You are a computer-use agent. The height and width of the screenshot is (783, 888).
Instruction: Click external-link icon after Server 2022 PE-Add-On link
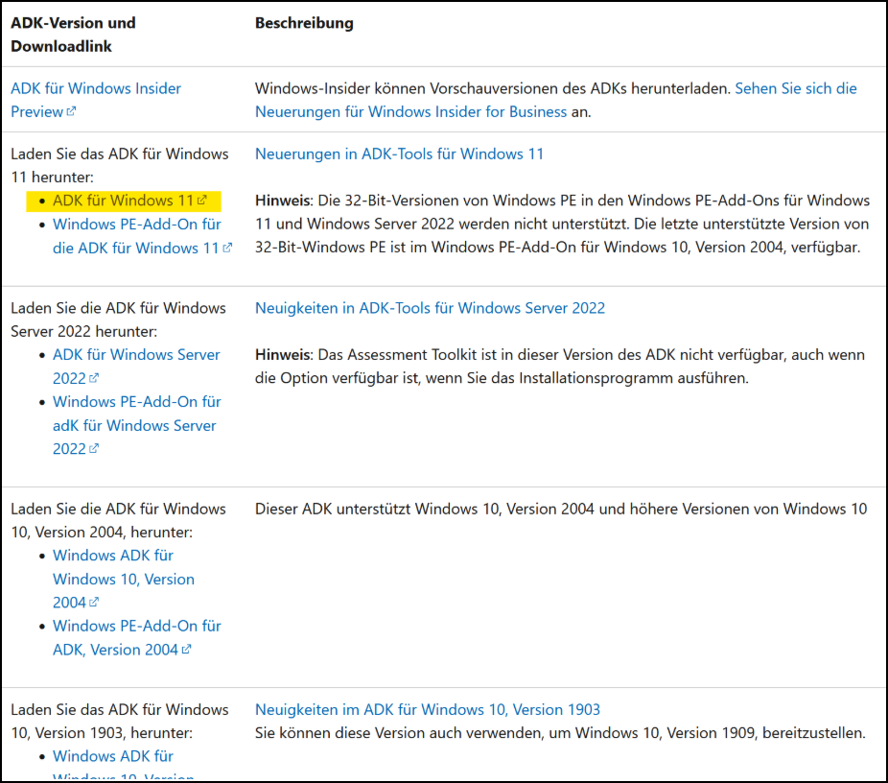pos(94,450)
